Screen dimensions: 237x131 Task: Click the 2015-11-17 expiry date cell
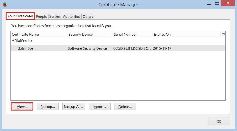[162, 48]
